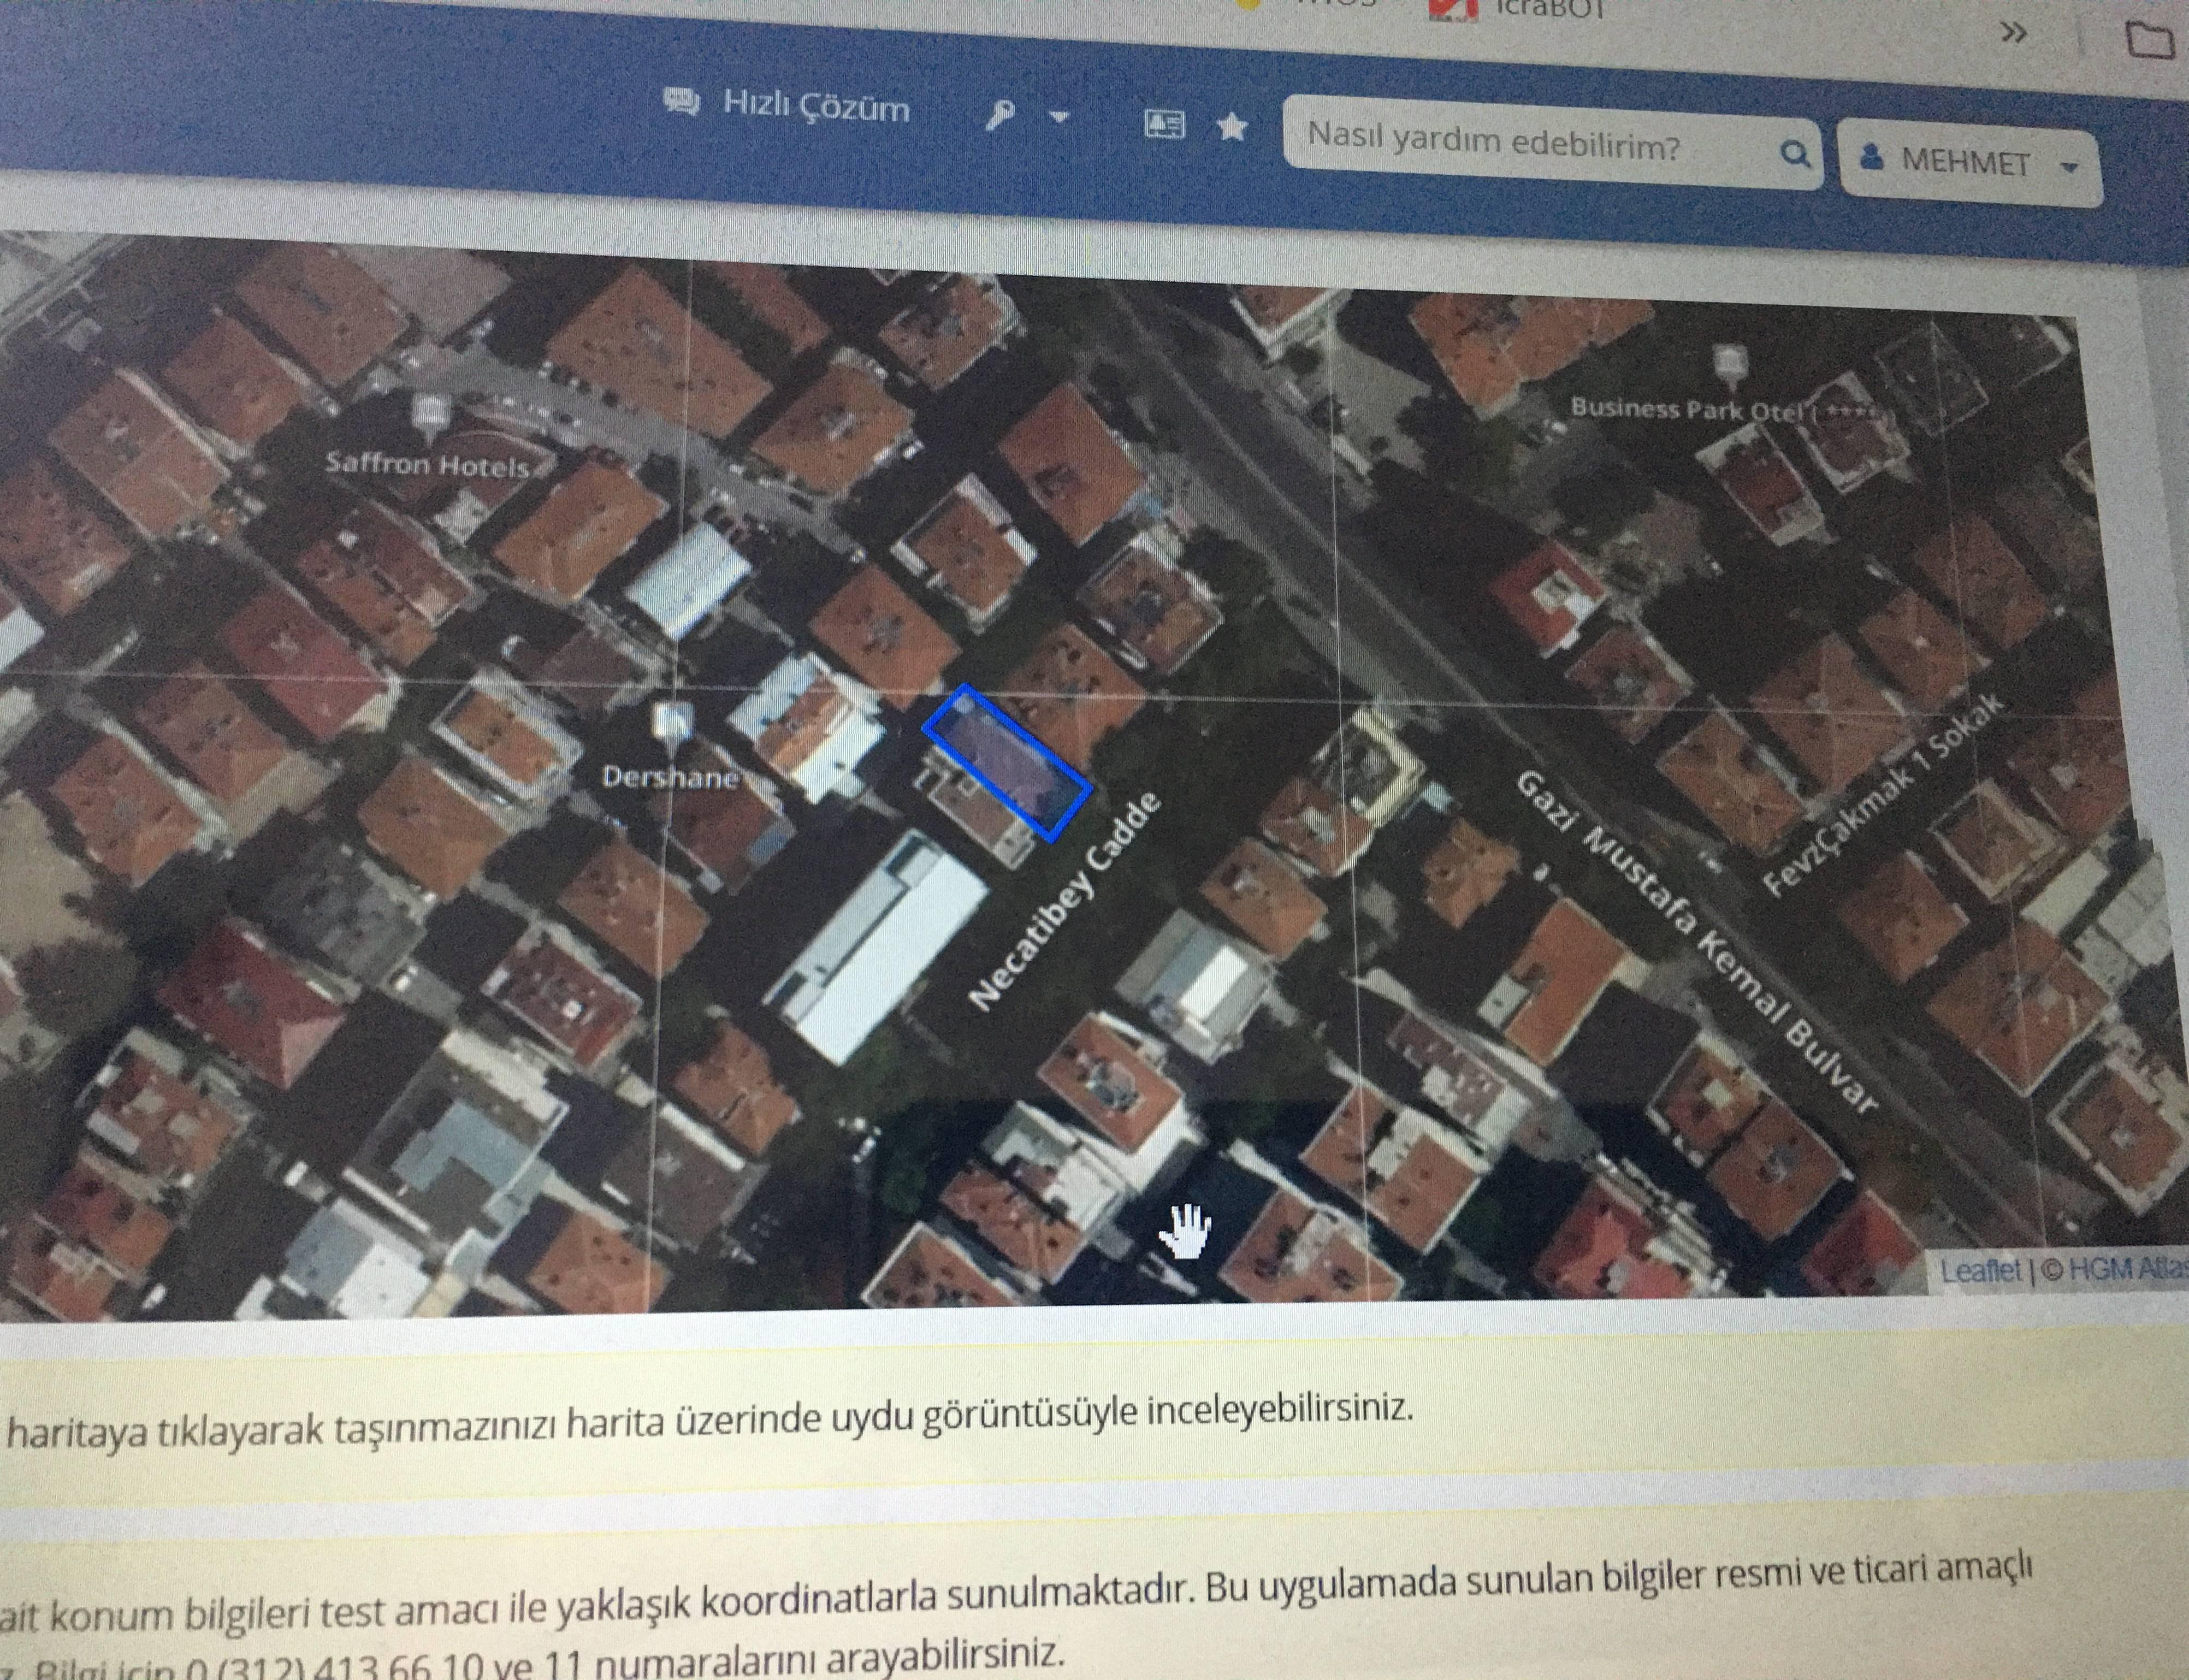Click the Dershane marker icon on map
Screen dimensions: 2189x1680
click(x=672, y=722)
